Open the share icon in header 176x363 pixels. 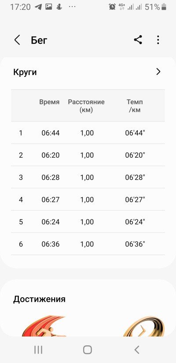tap(138, 40)
